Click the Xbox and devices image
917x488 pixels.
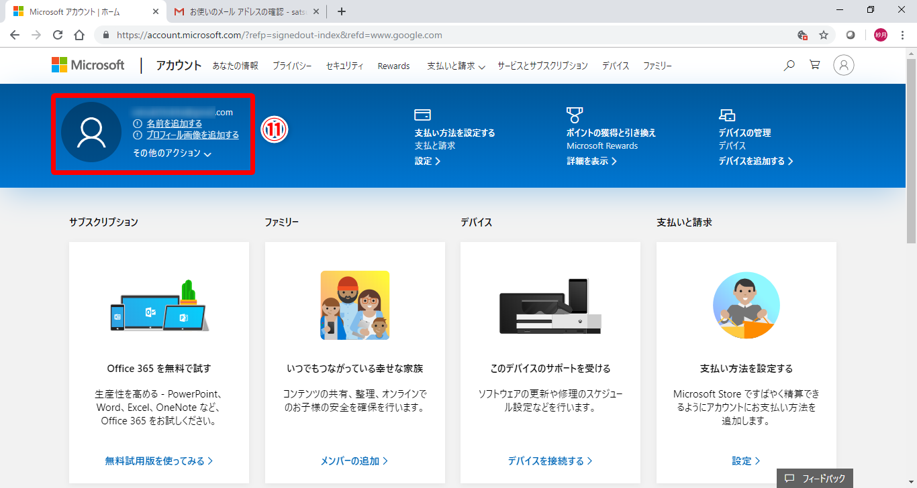pos(550,306)
